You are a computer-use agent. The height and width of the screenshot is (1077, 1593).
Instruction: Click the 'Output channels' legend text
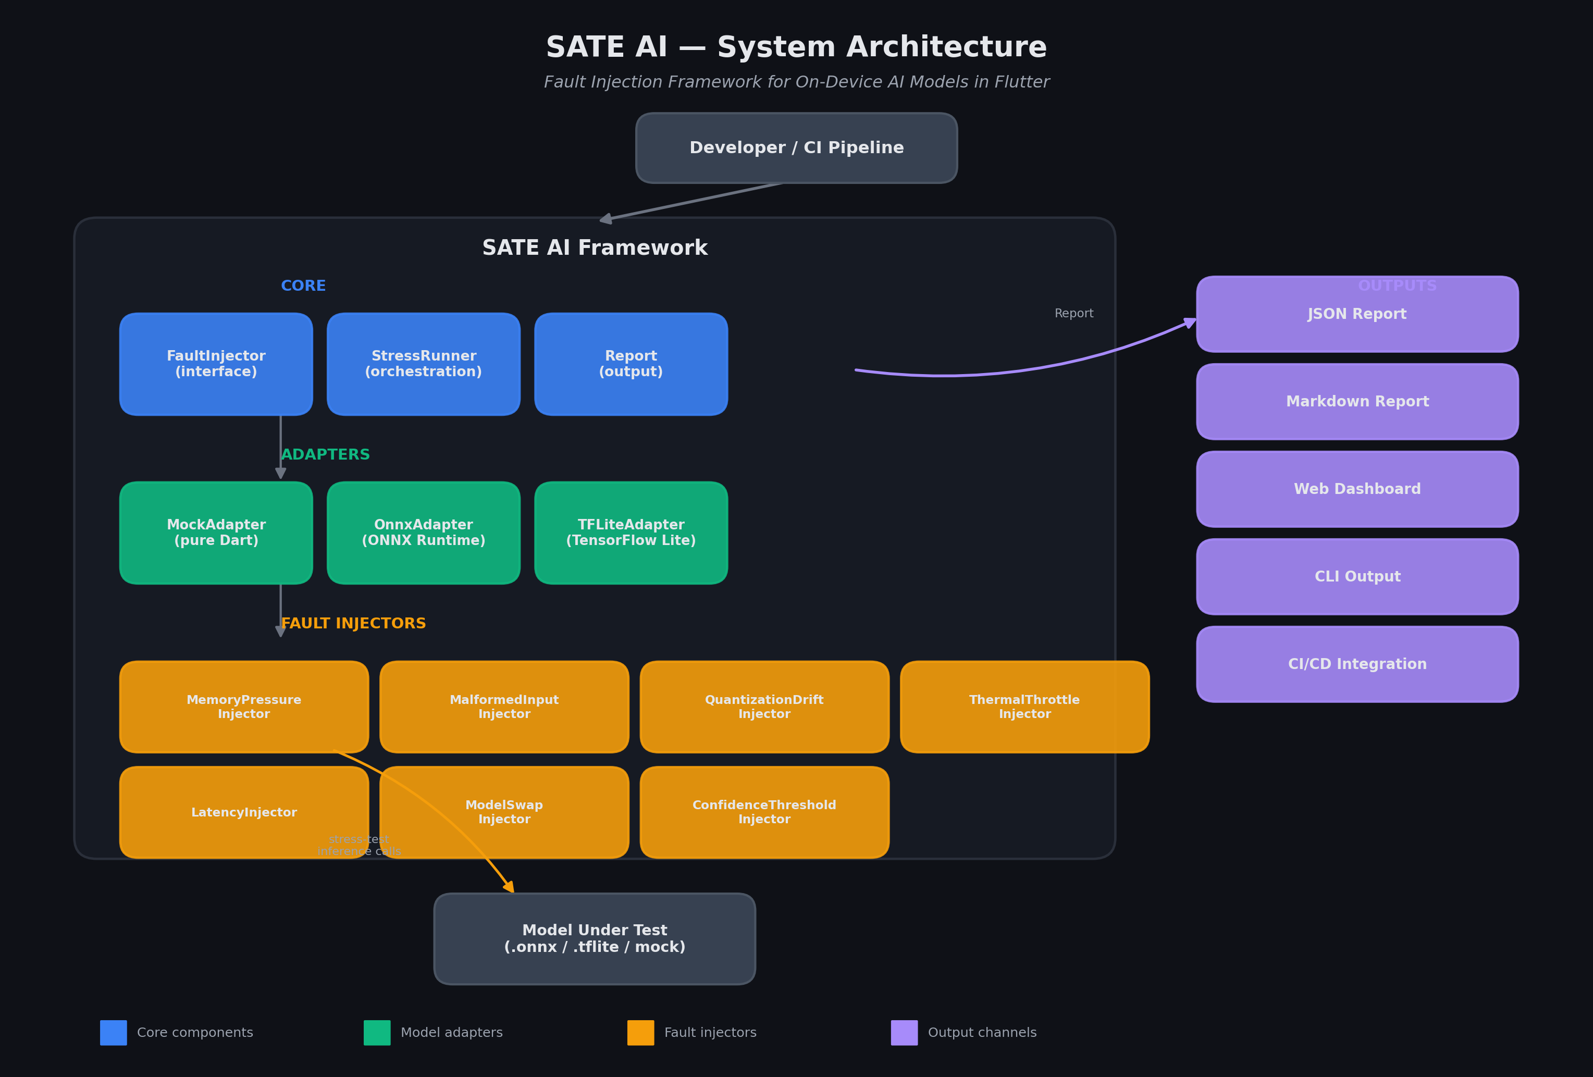[982, 1032]
